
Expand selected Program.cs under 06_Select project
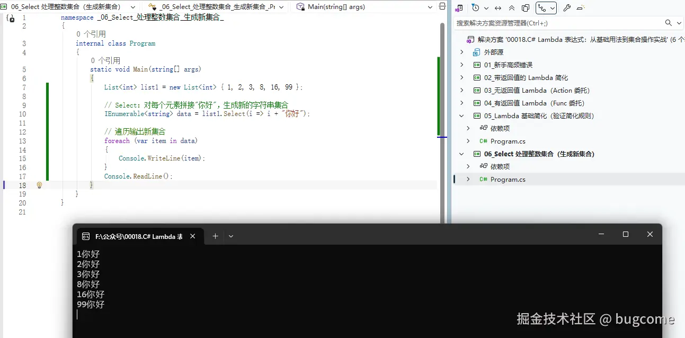pyautogui.click(x=468, y=179)
